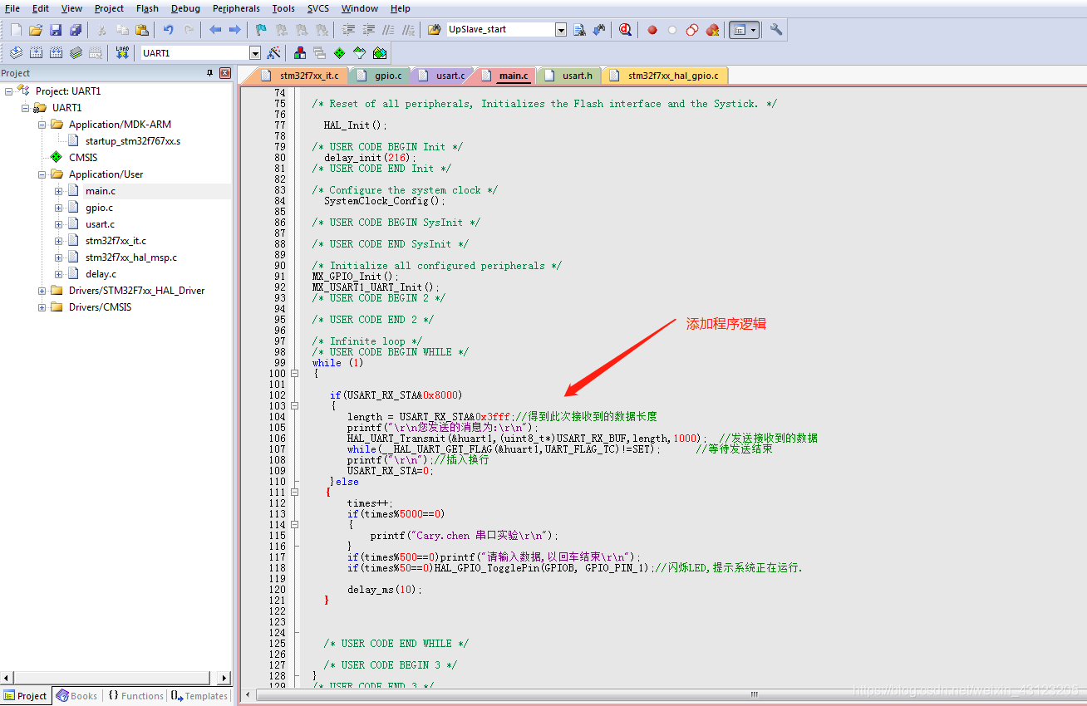Click the Save All files icon
Screen dimensions: 1087x706
click(x=76, y=30)
